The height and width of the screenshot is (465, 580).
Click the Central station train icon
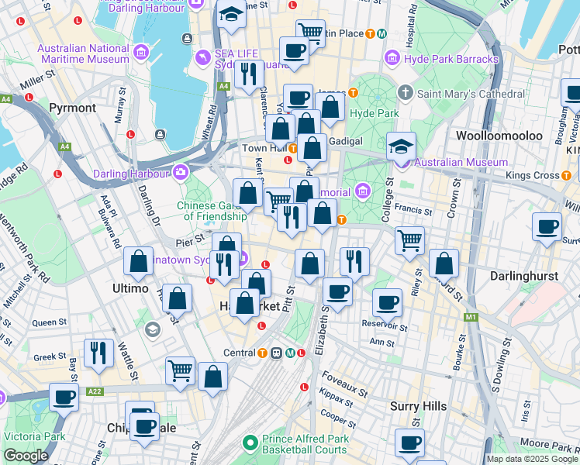point(276,353)
